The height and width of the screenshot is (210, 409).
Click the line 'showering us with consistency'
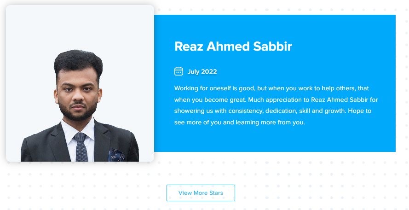tap(272, 111)
